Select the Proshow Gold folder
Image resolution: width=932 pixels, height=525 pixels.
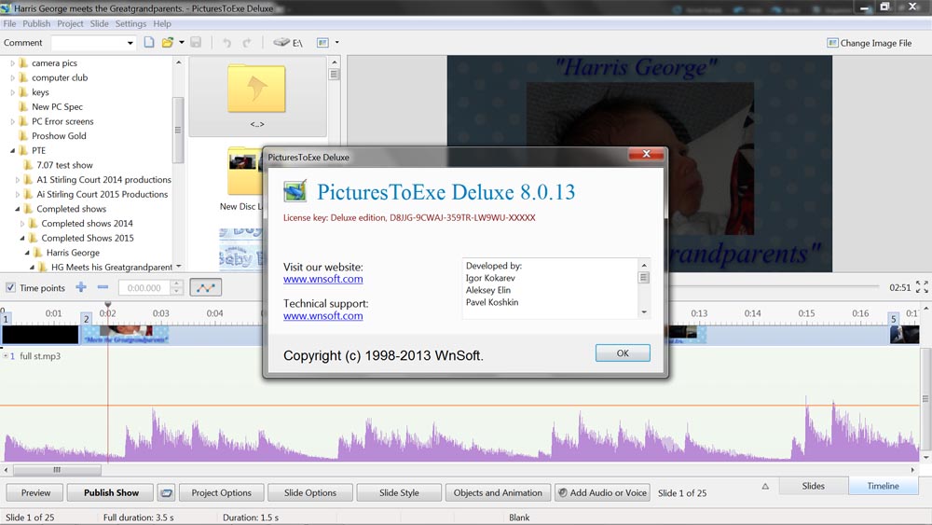point(59,136)
